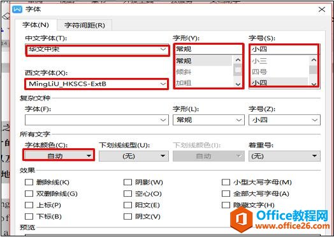Open the 字体颜色(C) color dropdown

click(x=59, y=156)
